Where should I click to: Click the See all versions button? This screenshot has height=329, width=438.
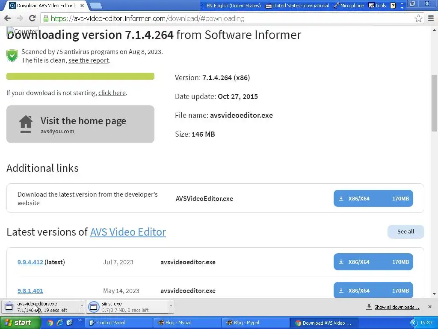(405, 232)
